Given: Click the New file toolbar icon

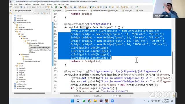Looking at the screenshot, I should point(11,7).
